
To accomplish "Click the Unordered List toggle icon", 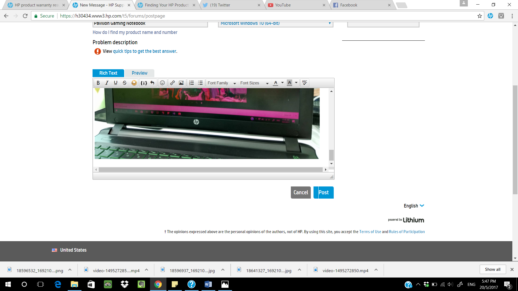I will click(x=200, y=82).
